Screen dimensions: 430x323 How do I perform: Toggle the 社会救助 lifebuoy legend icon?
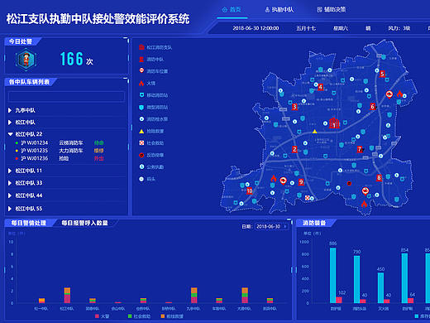click(141, 143)
